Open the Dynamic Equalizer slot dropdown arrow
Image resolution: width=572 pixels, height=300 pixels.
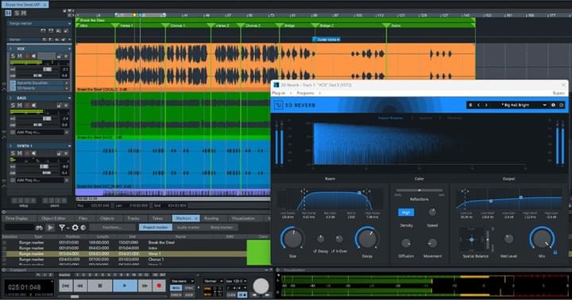click(x=67, y=83)
